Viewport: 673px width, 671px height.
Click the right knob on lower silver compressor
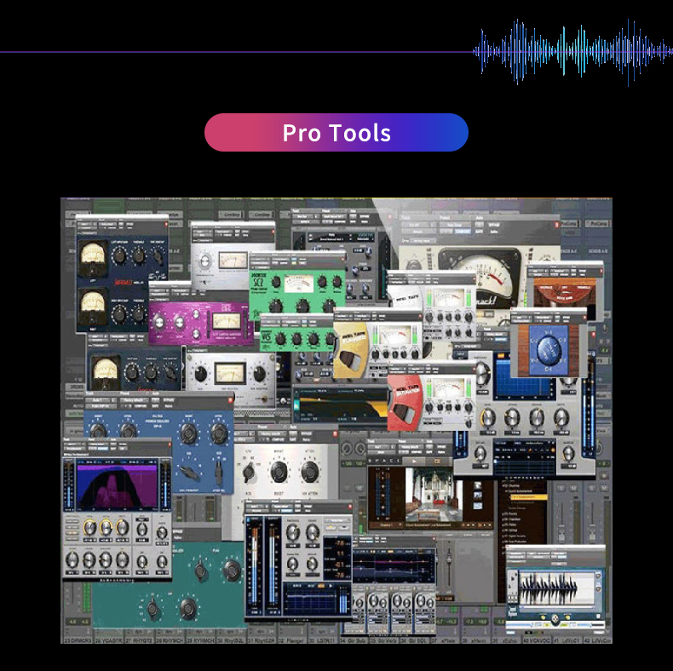pos(260,374)
